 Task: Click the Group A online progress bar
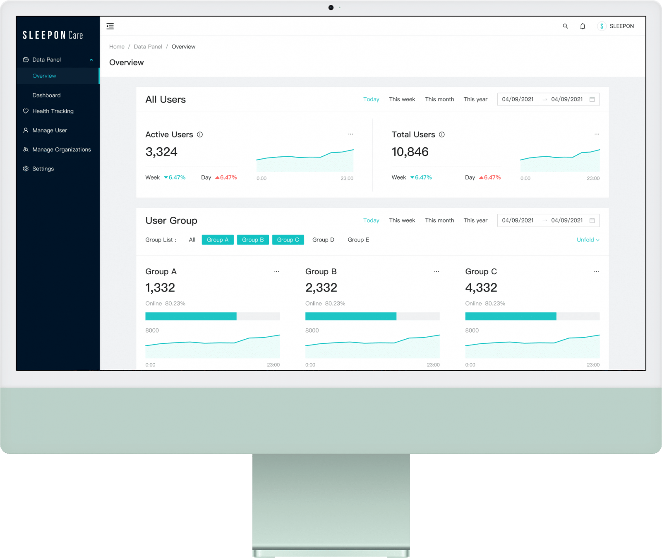point(213,316)
